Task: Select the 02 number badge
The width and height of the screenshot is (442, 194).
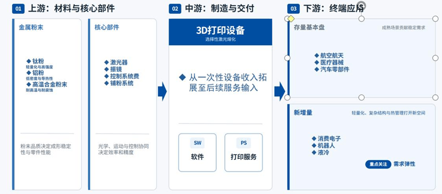Action: coord(175,9)
